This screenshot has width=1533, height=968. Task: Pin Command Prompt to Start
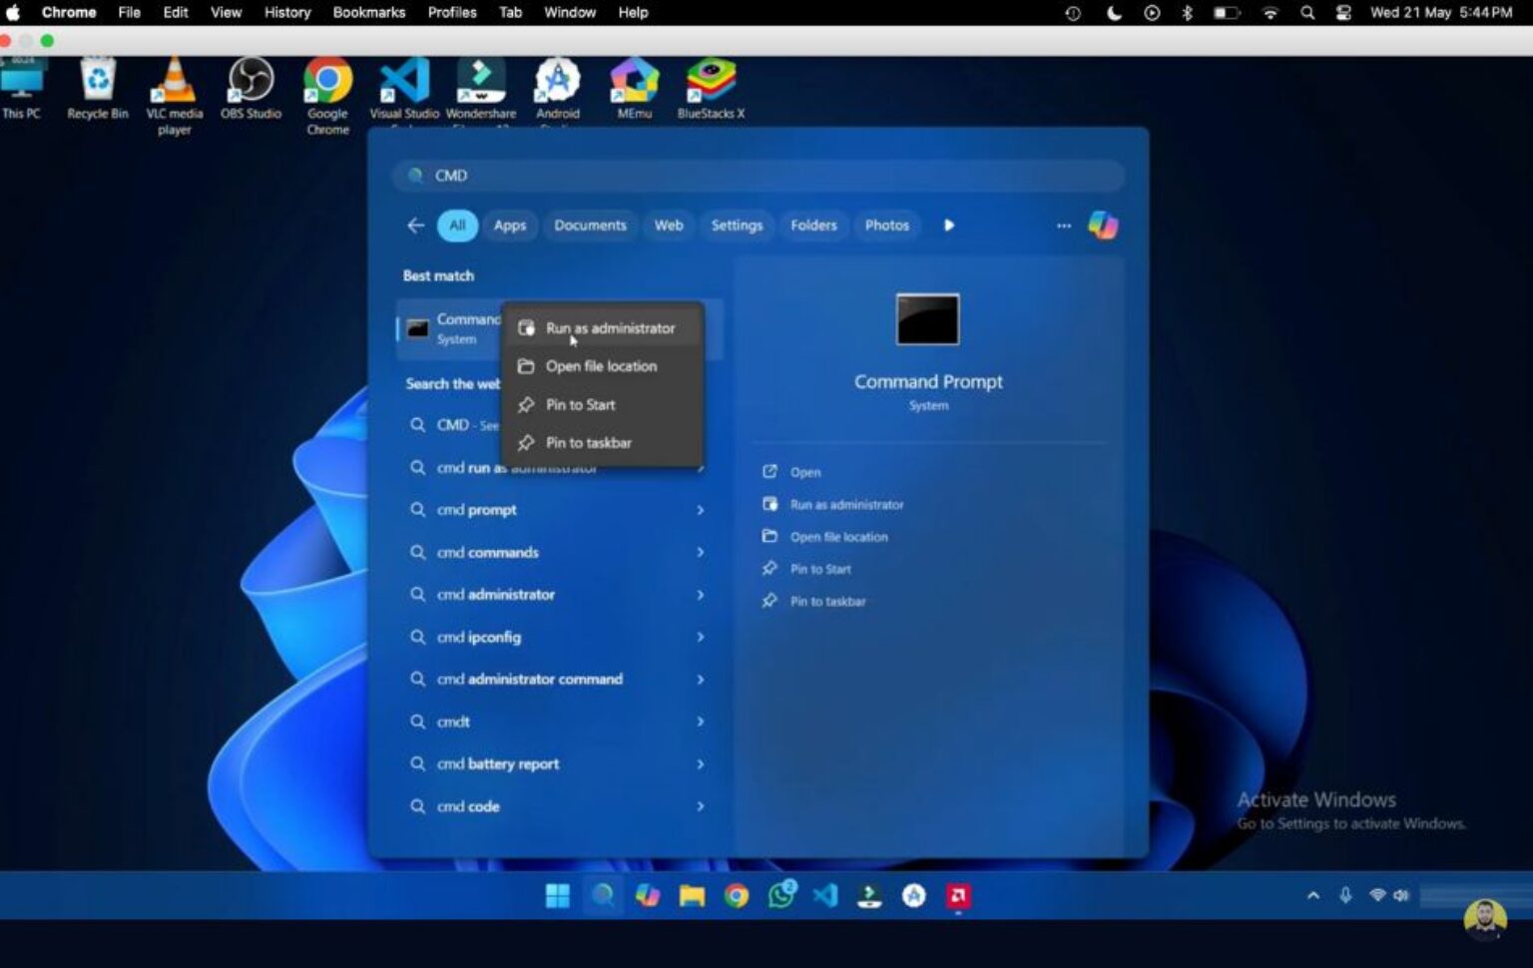click(x=581, y=404)
